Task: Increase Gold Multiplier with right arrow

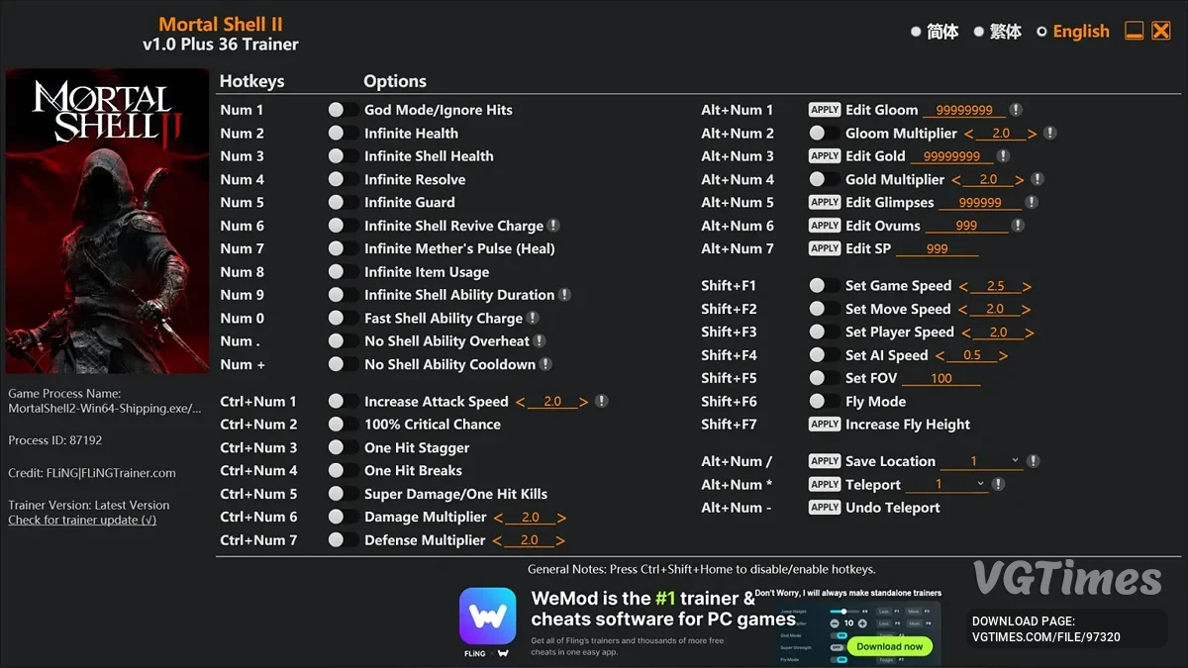Action: [1020, 180]
